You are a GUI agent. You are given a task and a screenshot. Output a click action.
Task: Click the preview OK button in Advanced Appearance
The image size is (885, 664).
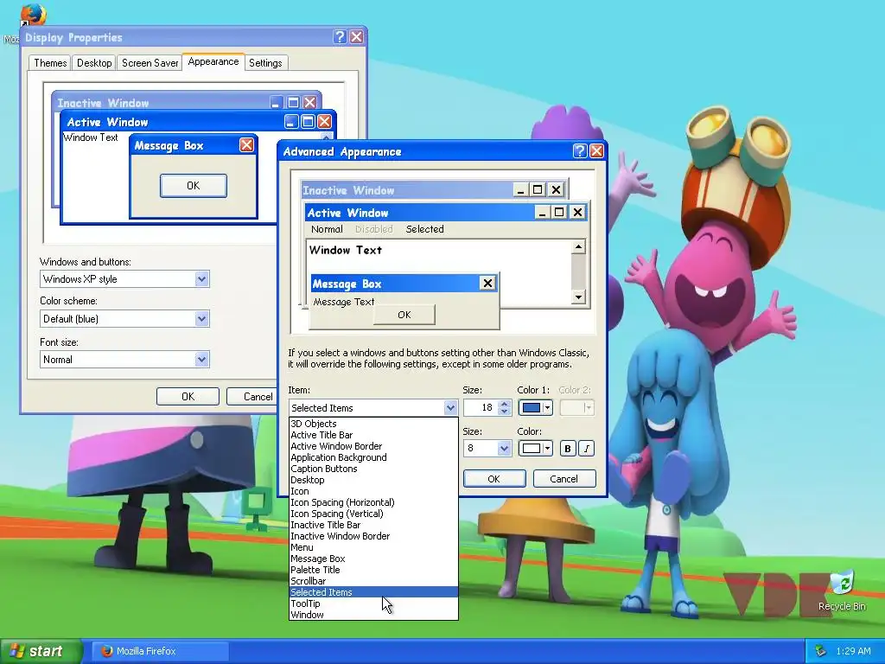click(404, 315)
